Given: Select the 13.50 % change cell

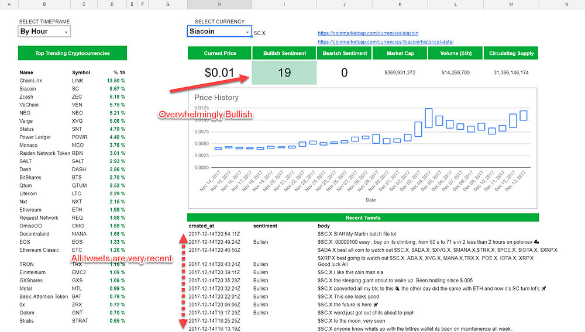Looking at the screenshot, I should [x=116, y=81].
